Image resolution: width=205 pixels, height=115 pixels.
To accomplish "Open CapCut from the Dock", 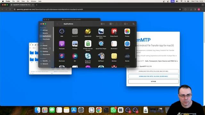I will pos(120,110).
